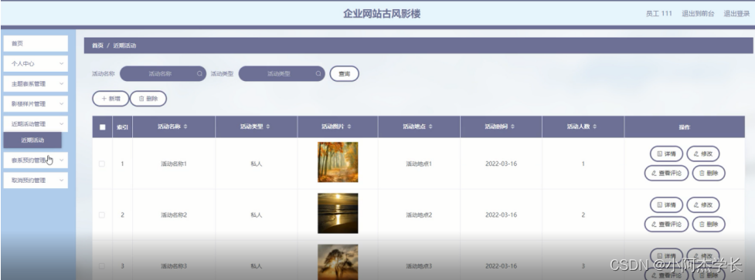Sort by 活动人数 column arrows
The height and width of the screenshot is (280, 755).
coord(595,127)
